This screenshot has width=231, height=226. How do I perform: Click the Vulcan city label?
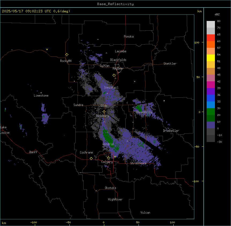pyautogui.click(x=146, y=213)
